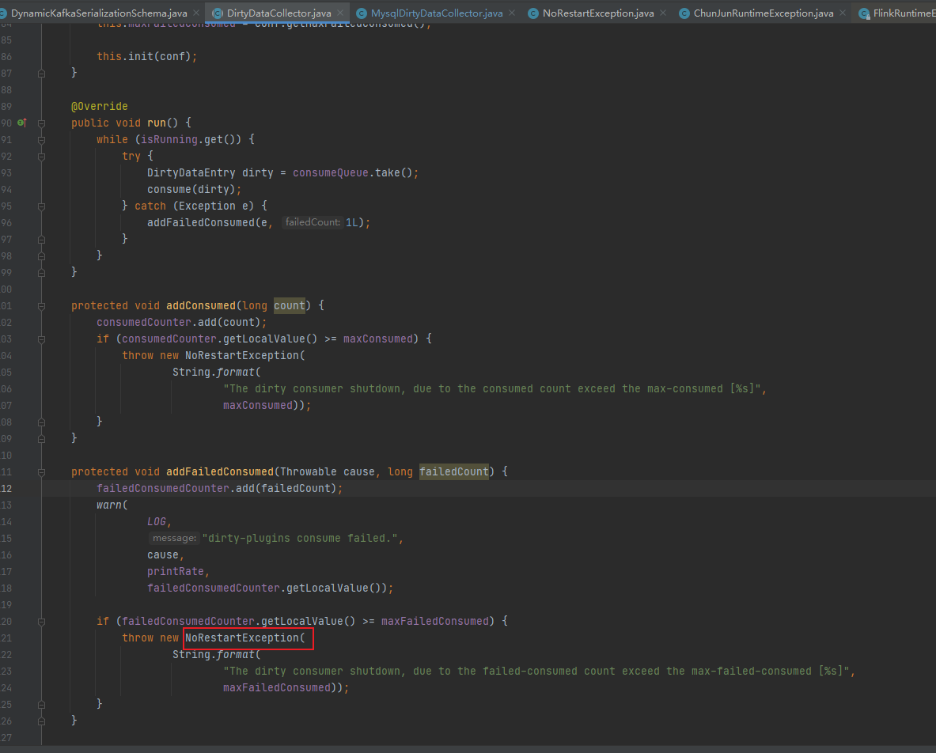Click the "max-consumed [%s]" message string
The width and height of the screenshot is (936, 753).
point(492,388)
